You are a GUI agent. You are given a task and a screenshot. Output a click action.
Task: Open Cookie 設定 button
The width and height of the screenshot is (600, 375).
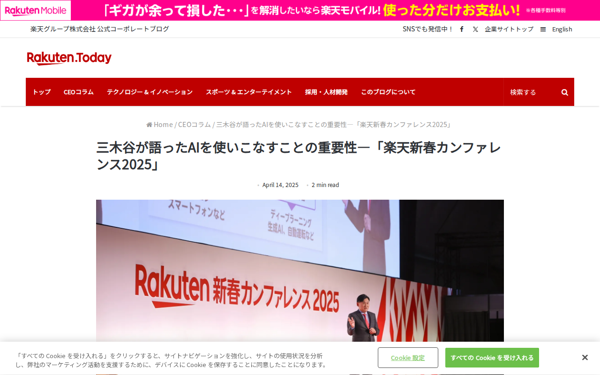pos(408,358)
